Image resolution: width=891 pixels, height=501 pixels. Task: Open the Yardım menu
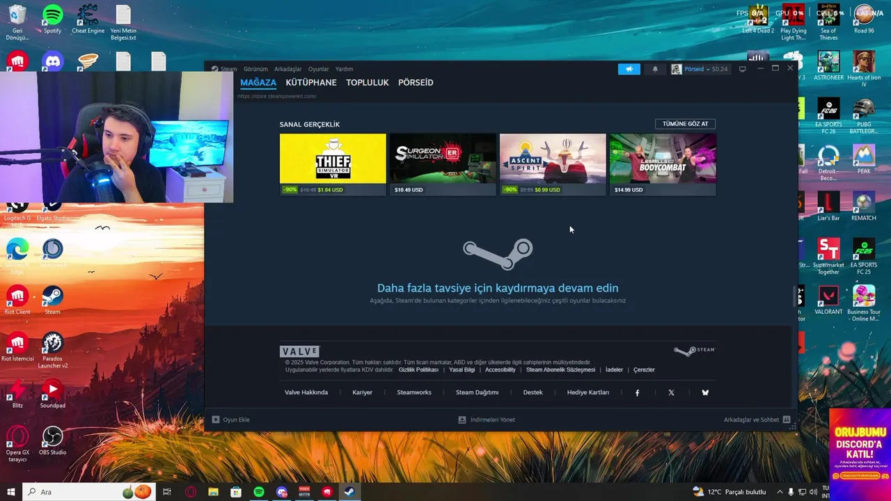pos(344,69)
